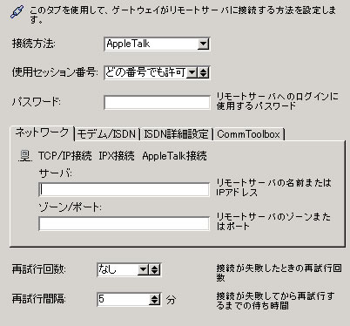
Task: Switch to the モデム/ISDN tab
Action: pos(107,134)
